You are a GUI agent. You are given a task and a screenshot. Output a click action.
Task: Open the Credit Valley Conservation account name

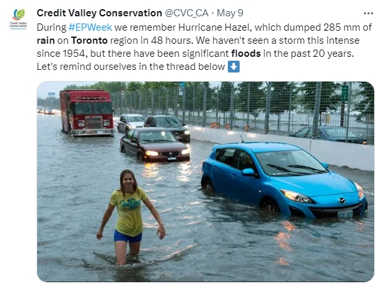point(99,13)
